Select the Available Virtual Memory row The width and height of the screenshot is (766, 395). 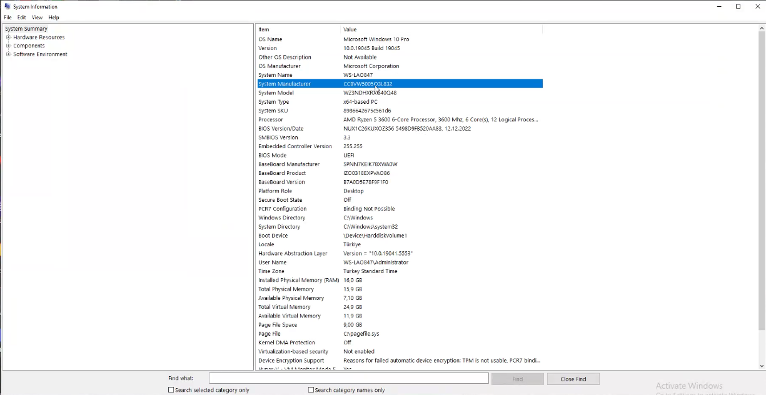pyautogui.click(x=400, y=316)
